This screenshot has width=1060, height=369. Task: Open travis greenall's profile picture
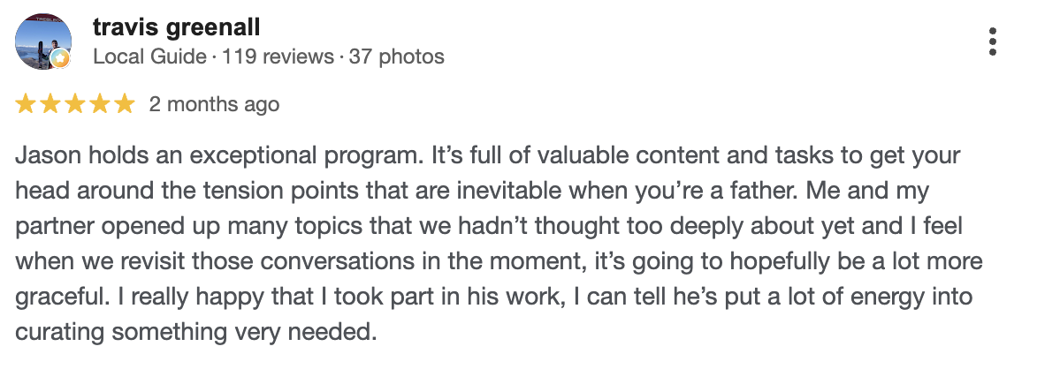(x=43, y=41)
